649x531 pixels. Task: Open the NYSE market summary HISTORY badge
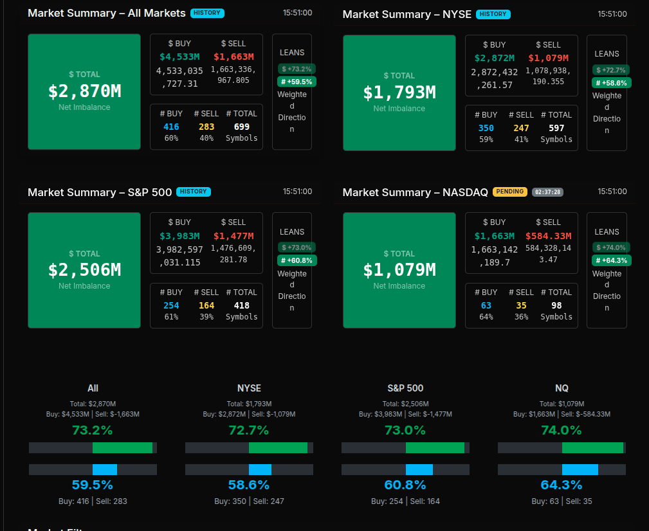(x=493, y=14)
